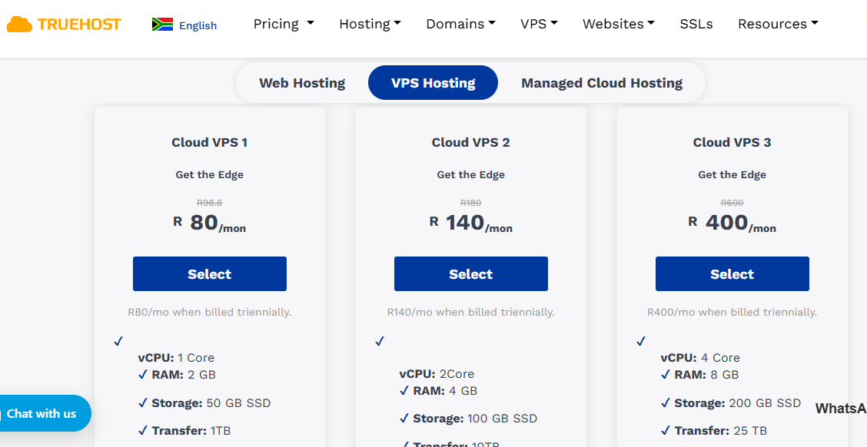This screenshot has height=447, width=867.
Task: Click the struck-through R180 price
Action: click(471, 203)
